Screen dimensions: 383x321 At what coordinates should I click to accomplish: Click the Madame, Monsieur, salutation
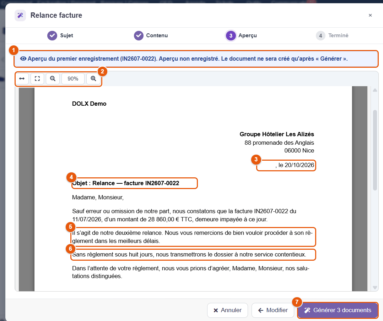(x=98, y=197)
